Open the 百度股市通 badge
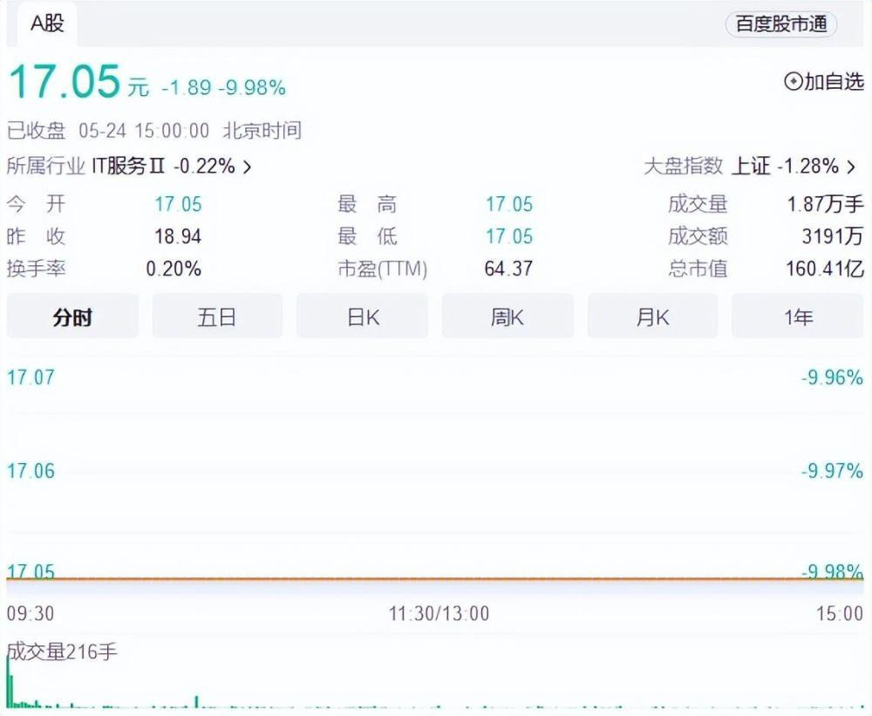 point(781,24)
